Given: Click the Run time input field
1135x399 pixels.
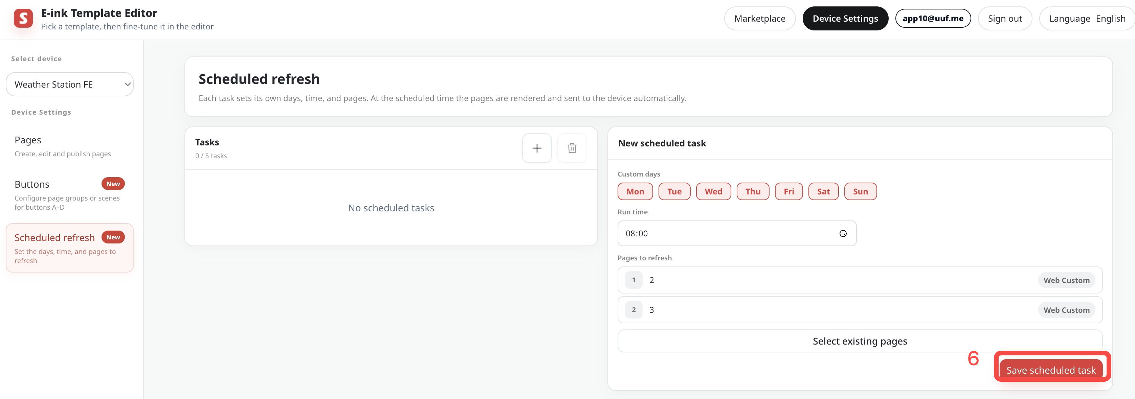Looking at the screenshot, I should [737, 233].
